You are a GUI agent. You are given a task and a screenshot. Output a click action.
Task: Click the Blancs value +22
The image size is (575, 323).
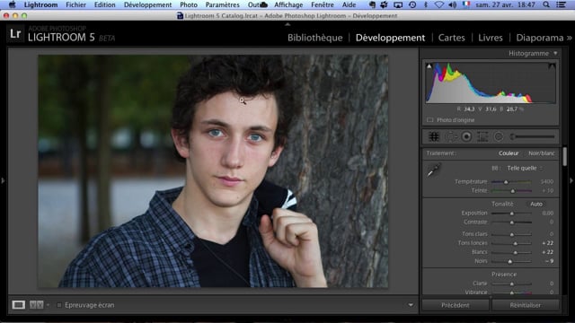[547, 252]
